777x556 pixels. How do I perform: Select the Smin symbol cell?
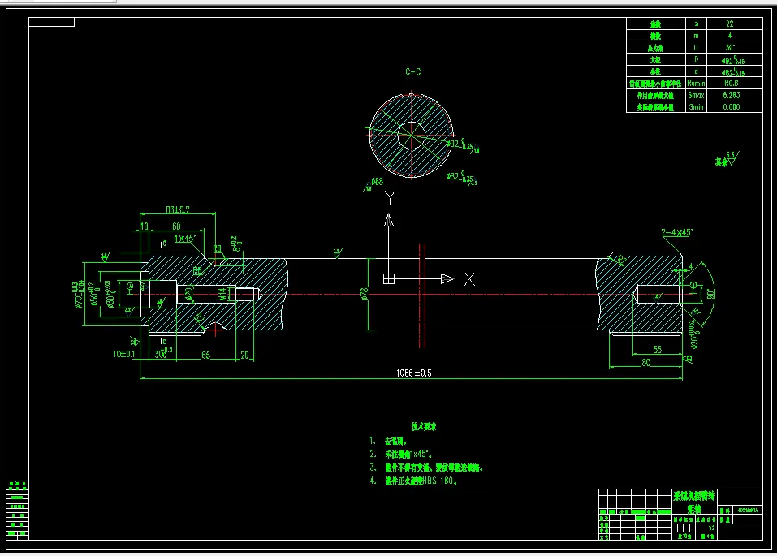tap(697, 107)
